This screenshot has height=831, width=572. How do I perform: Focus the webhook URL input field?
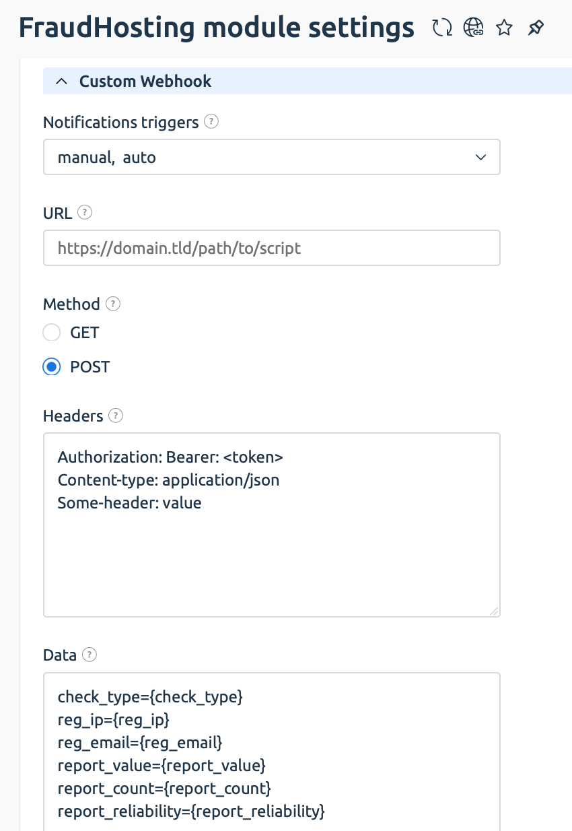coord(272,248)
